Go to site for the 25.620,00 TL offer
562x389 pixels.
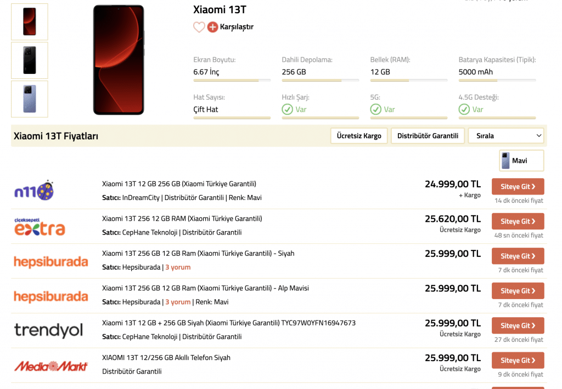coord(518,221)
